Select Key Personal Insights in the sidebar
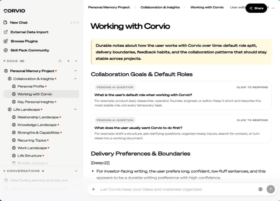The width and height of the screenshot is (280, 201). pyautogui.click(x=35, y=102)
